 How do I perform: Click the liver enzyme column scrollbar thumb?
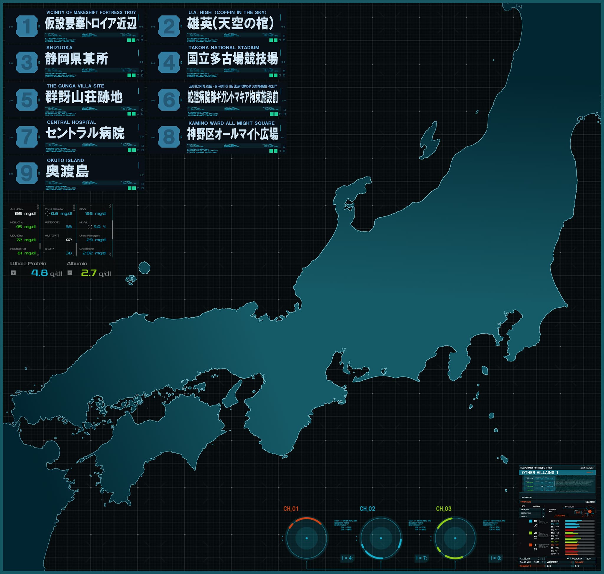click(76, 250)
